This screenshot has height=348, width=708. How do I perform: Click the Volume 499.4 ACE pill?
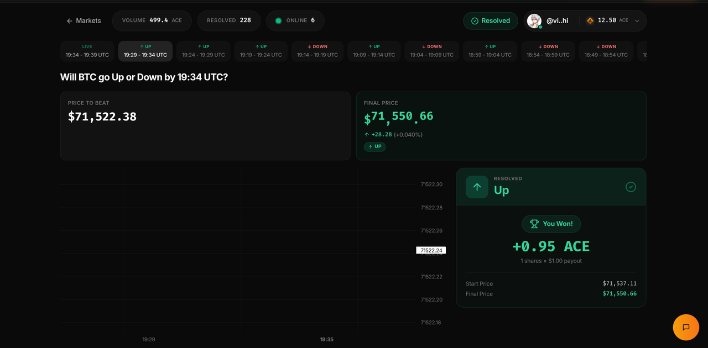pos(152,20)
